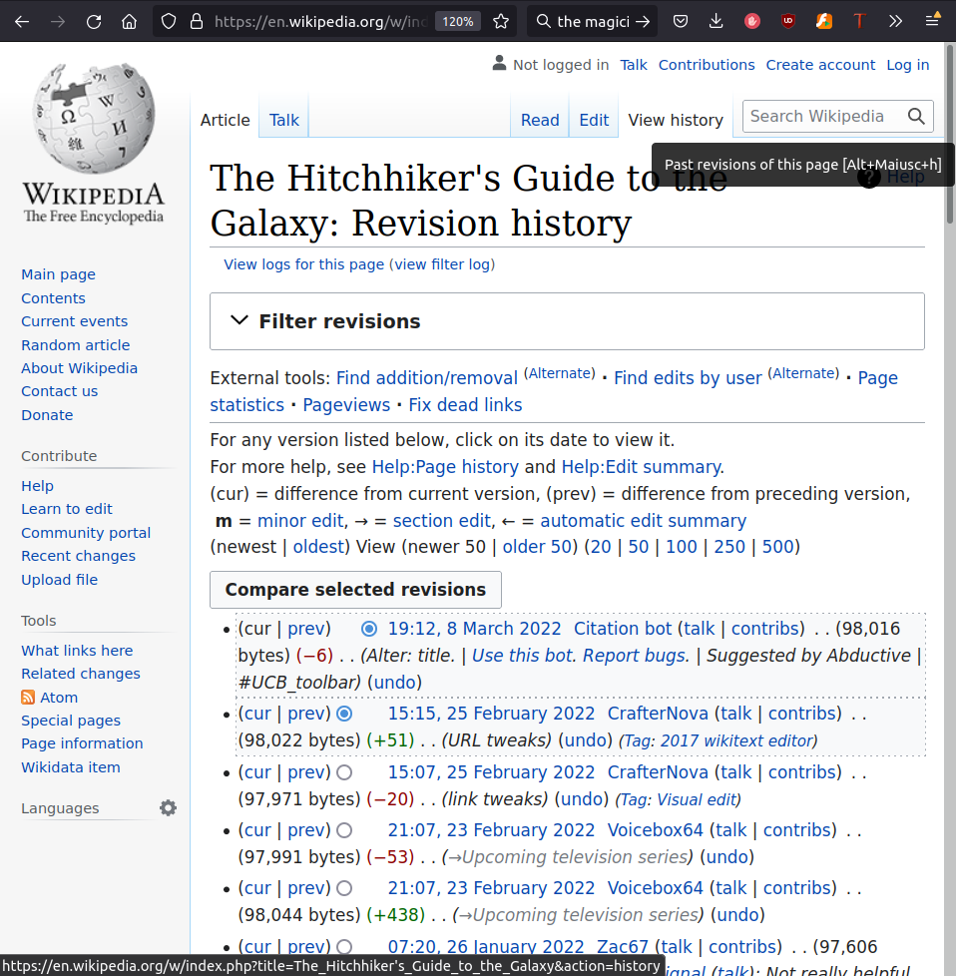The height and width of the screenshot is (976, 956).
Task: Open Wikidata item sidebar link
Action: click(x=70, y=767)
